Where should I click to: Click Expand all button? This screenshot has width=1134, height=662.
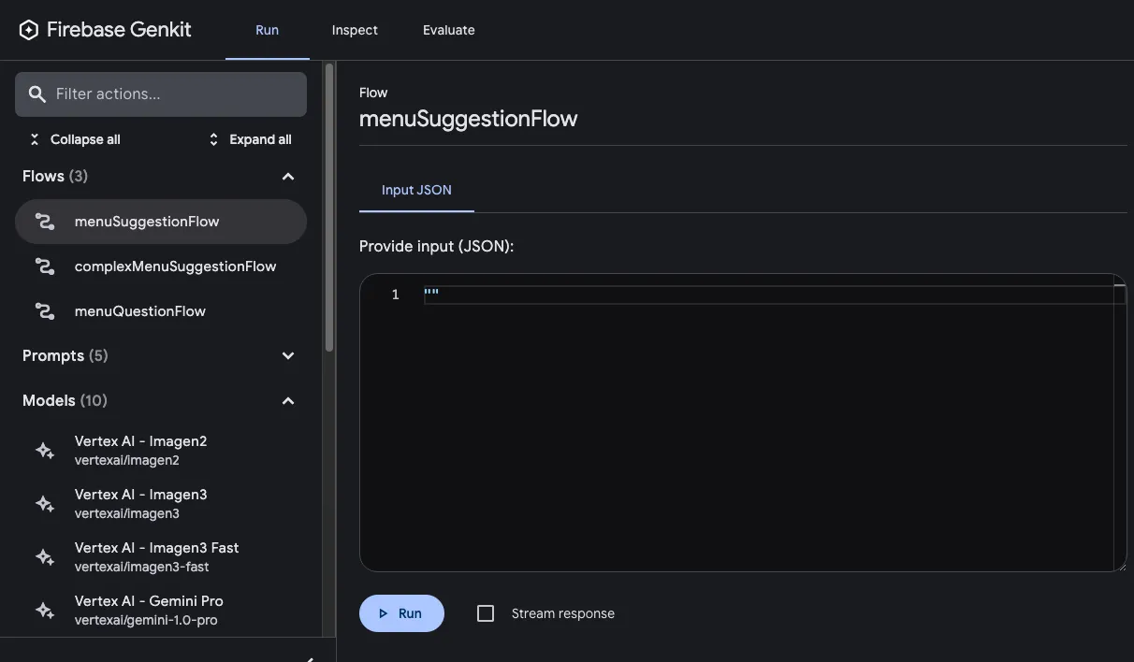point(249,139)
